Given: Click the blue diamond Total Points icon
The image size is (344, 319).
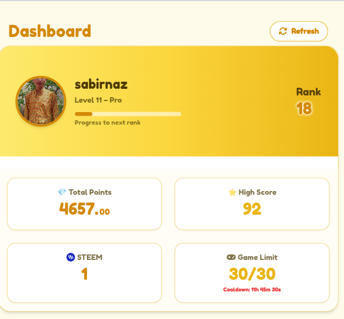Looking at the screenshot, I should pos(62,192).
